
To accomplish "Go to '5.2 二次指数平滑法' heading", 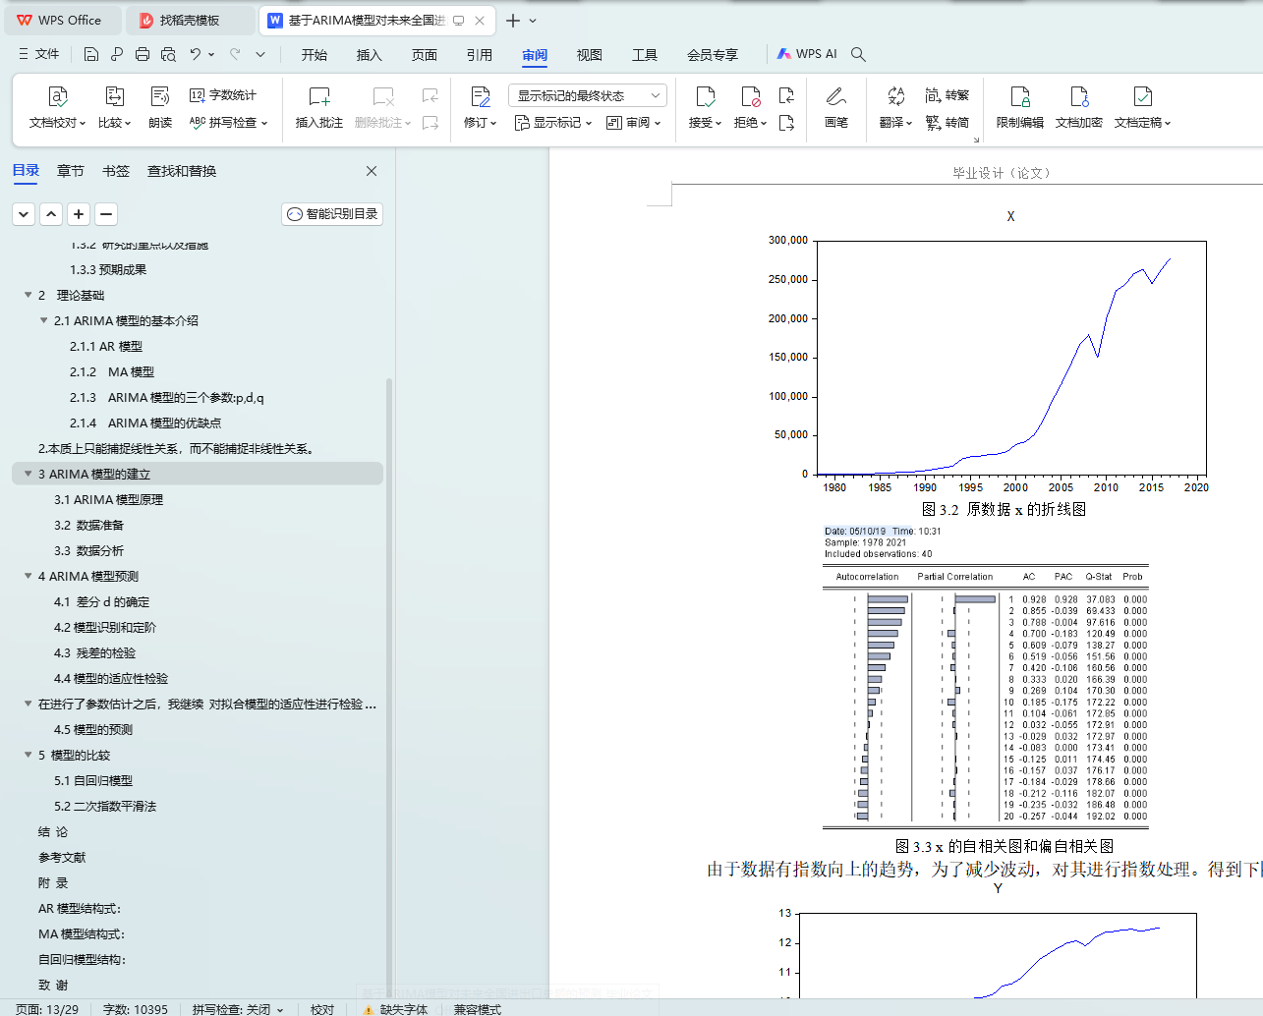I will click(x=105, y=806).
